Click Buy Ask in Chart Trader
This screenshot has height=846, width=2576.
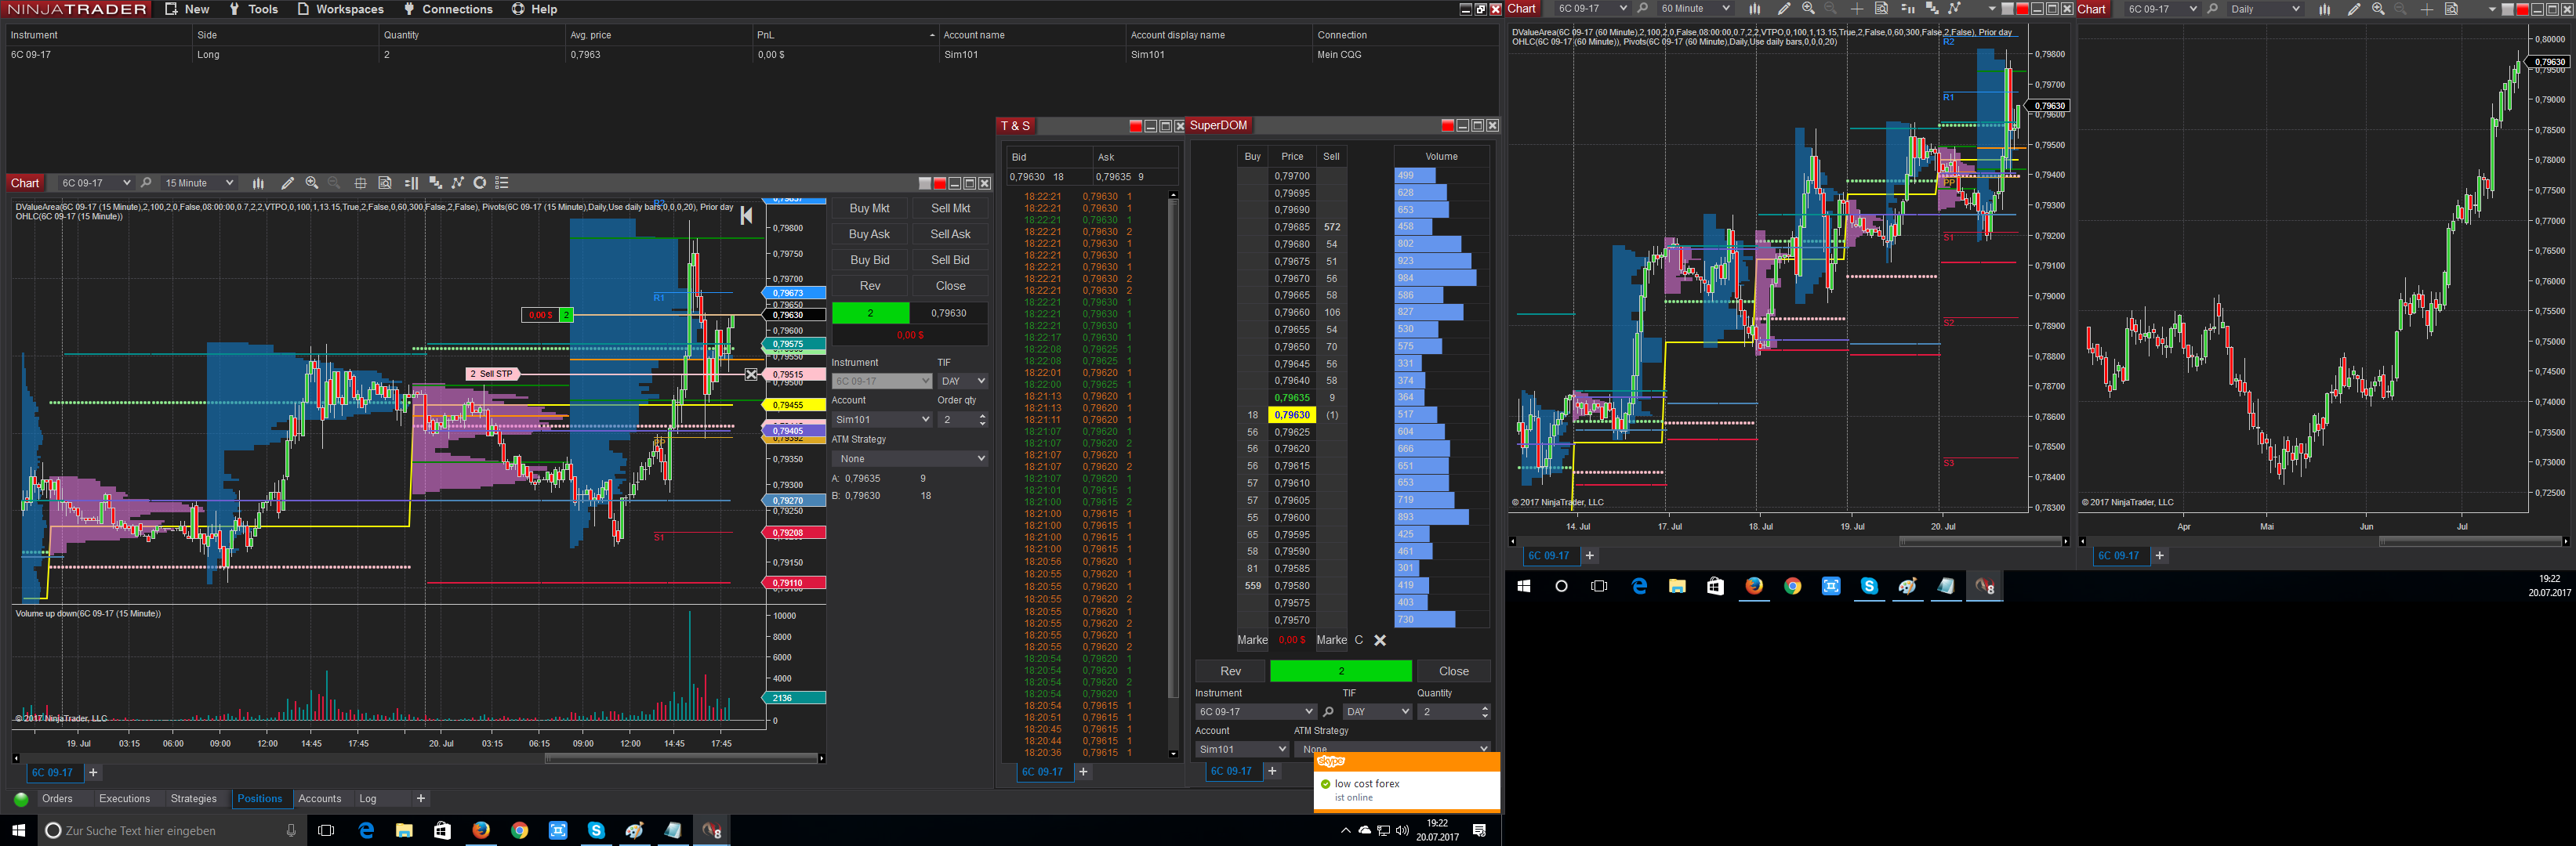tap(869, 233)
